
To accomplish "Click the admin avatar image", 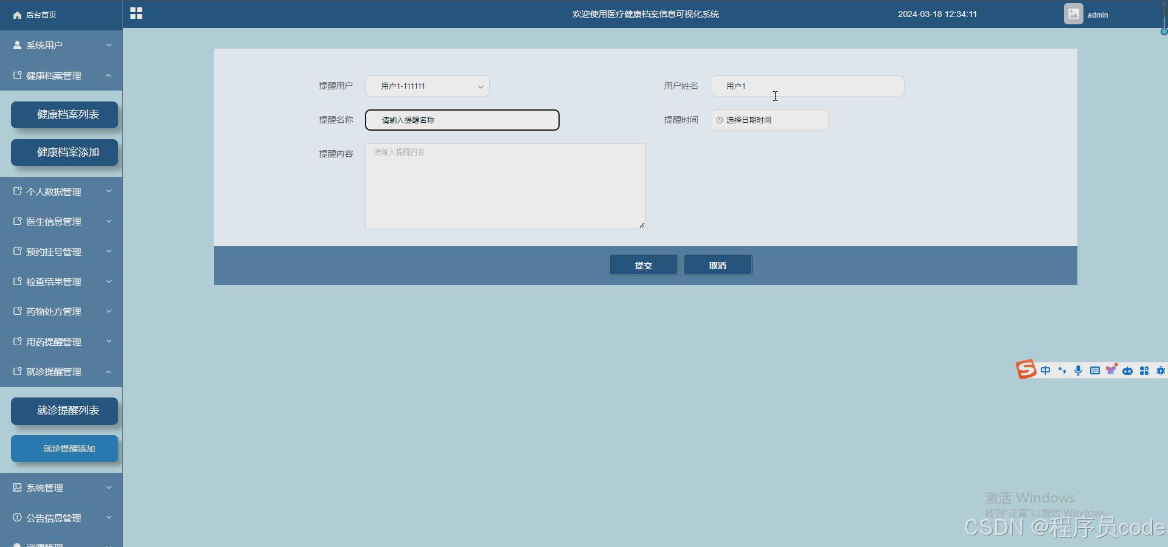I will click(1073, 13).
